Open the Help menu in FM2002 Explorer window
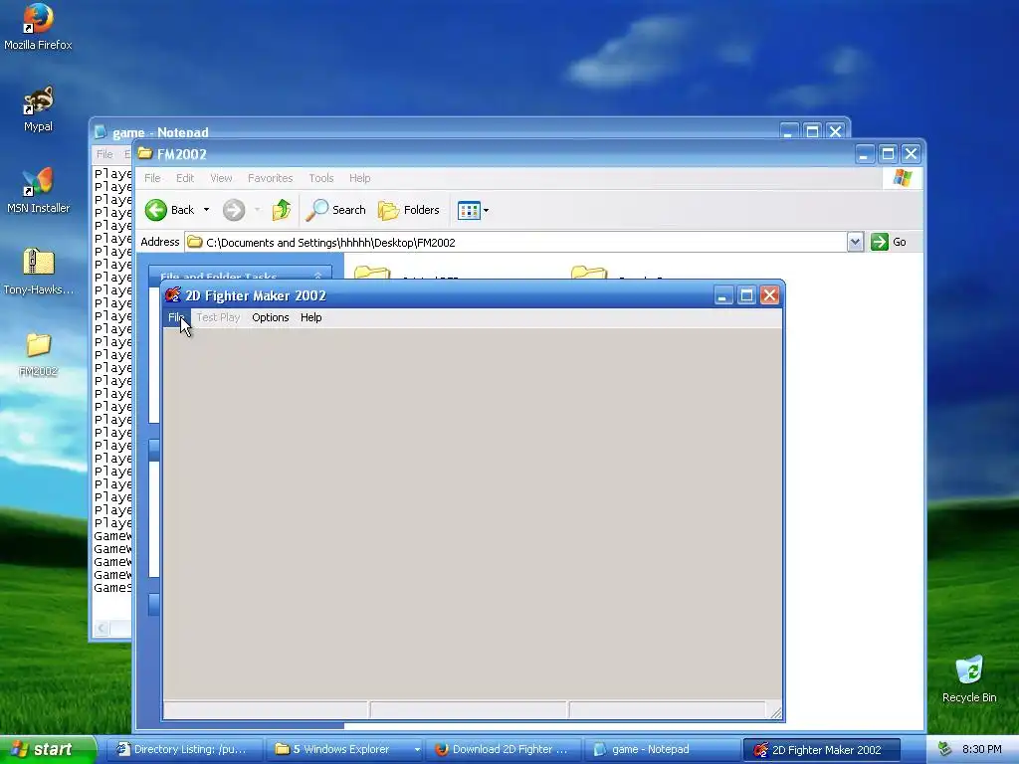 [359, 178]
